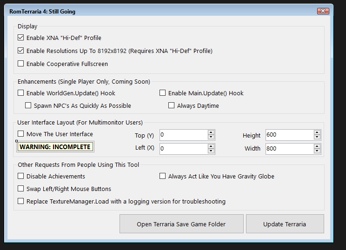The height and width of the screenshot is (250, 346).
Task: Click the WARNING: INCOMPLETE label
Action: tap(55, 147)
